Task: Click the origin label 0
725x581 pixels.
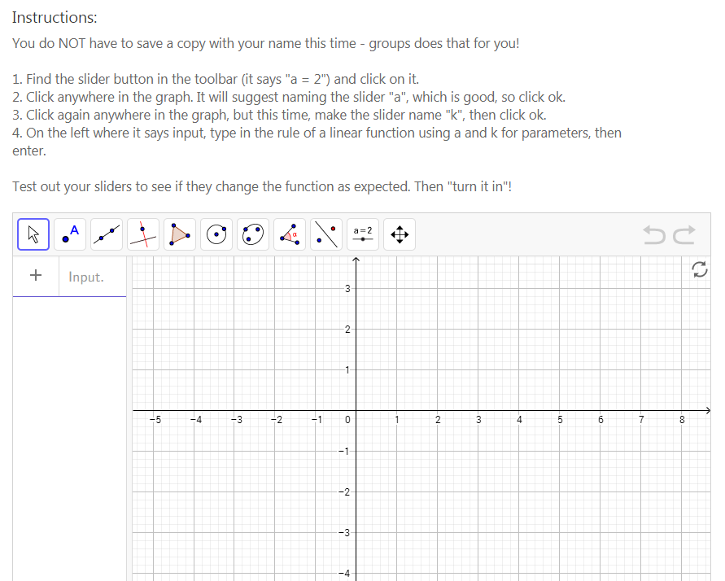Action: [x=347, y=420]
